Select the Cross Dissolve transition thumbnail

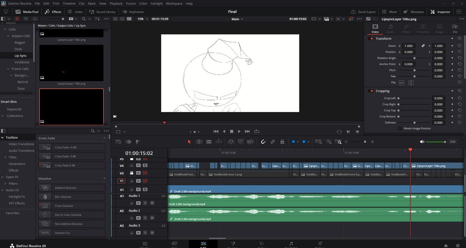point(45,206)
